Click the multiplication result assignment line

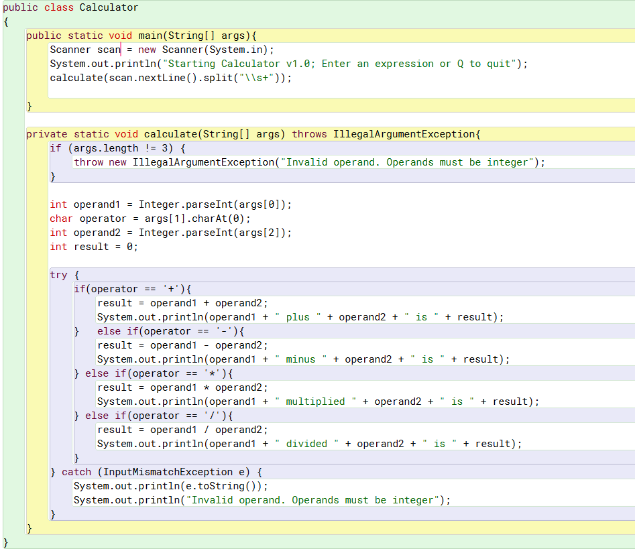pyautogui.click(x=168, y=387)
